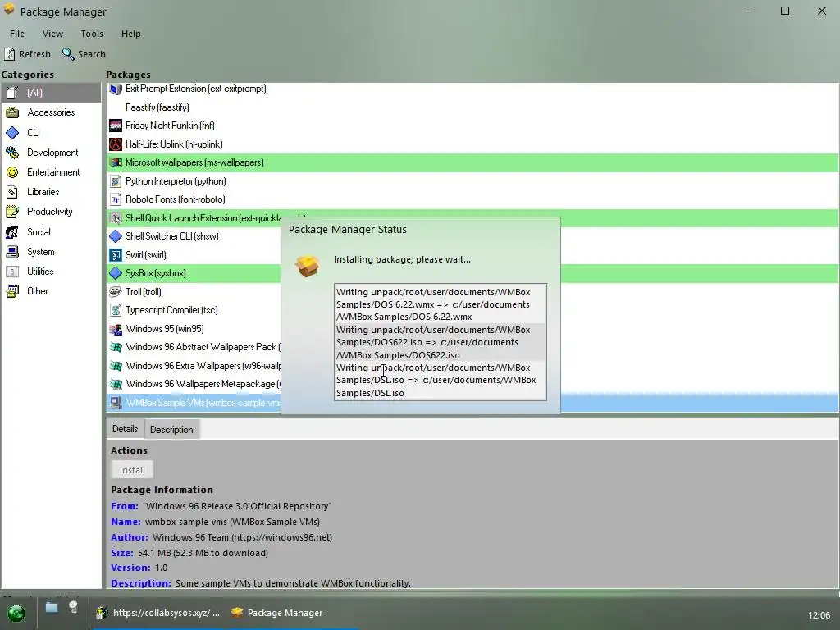
Task: Click the Swirl package icon
Action: 116,255
